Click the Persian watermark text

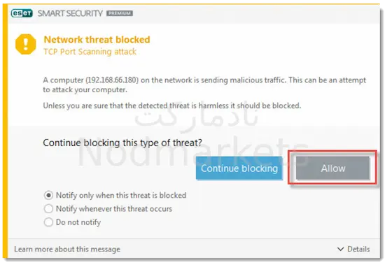click(x=196, y=117)
